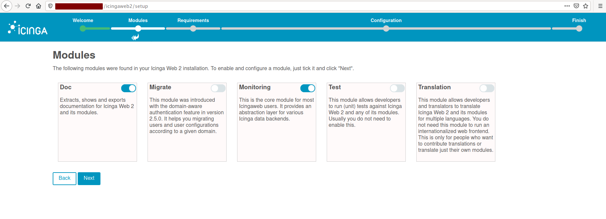Click the Doc module title
Image resolution: width=606 pixels, height=219 pixels.
[66, 87]
